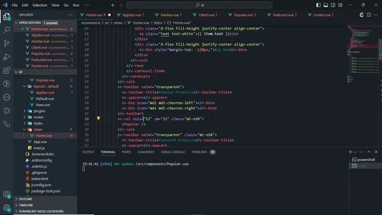Click the Go Back arrow
382x215 pixels.
[x=113, y=5]
